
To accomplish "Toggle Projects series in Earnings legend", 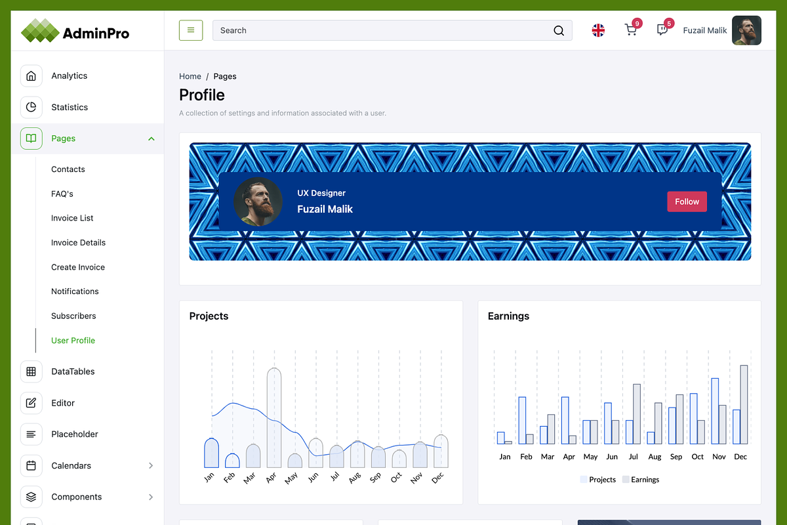I will (598, 480).
